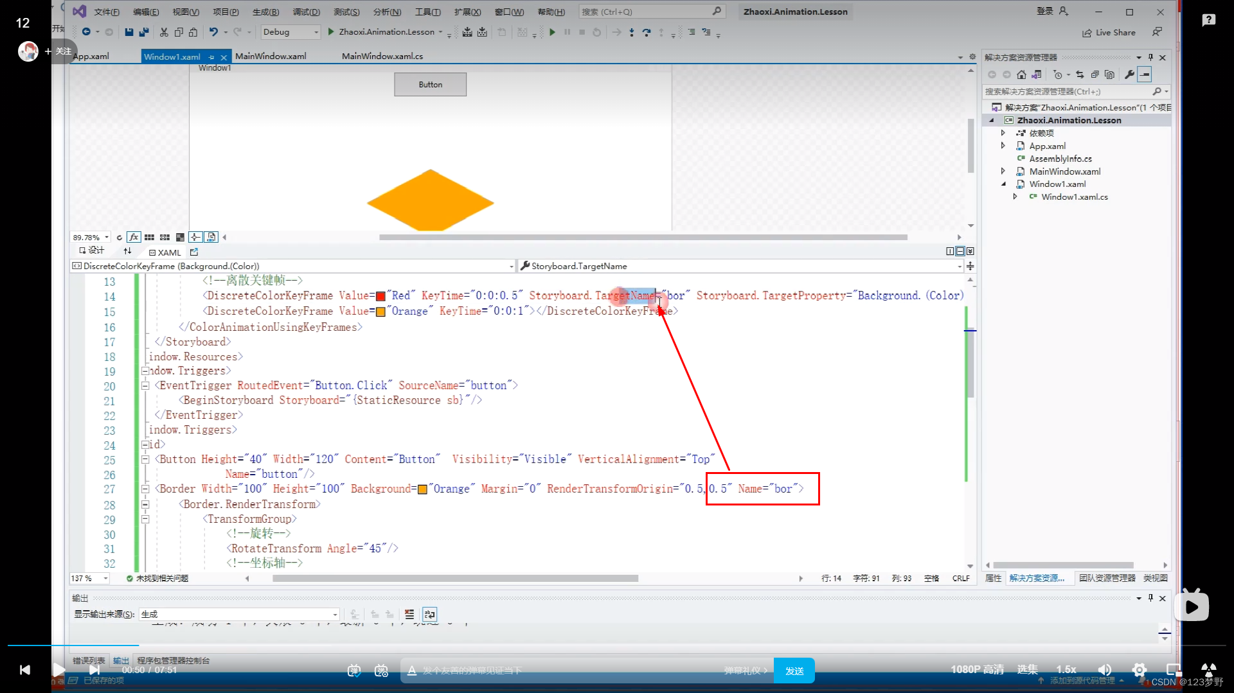Viewport: 1234px width, 693px height.
Task: Click Collapse All icon in Solution Explorer
Action: pyautogui.click(x=1095, y=75)
